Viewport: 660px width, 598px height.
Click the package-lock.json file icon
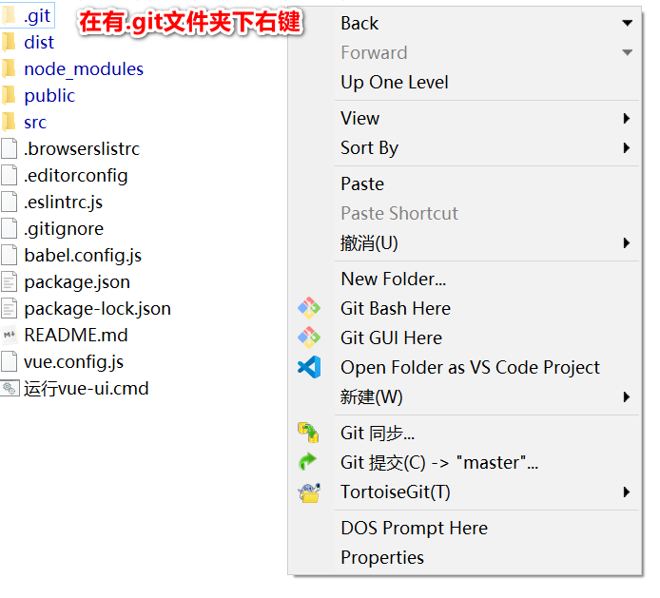(x=10, y=308)
